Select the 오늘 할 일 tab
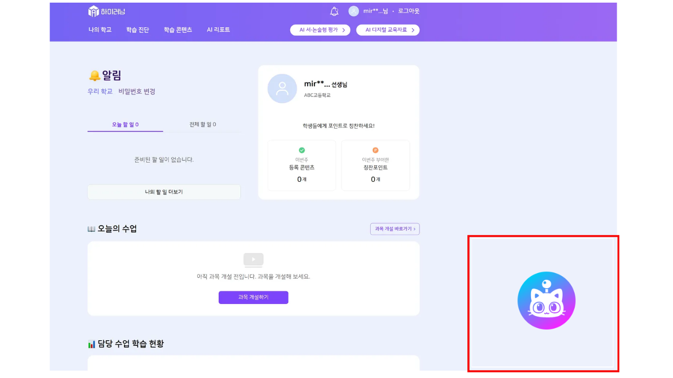The image size is (673, 378). [125, 123]
